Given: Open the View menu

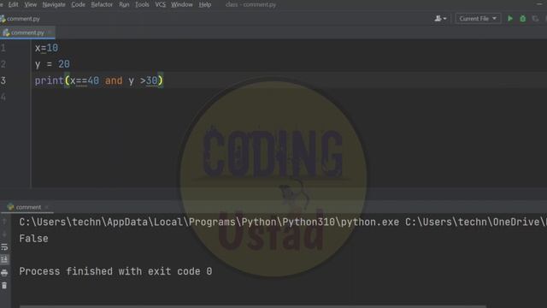Looking at the screenshot, I should pyautogui.click(x=31, y=4).
